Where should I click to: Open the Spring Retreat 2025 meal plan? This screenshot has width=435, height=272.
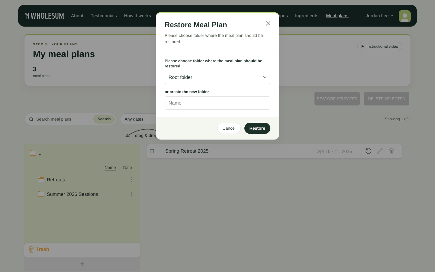(x=187, y=151)
